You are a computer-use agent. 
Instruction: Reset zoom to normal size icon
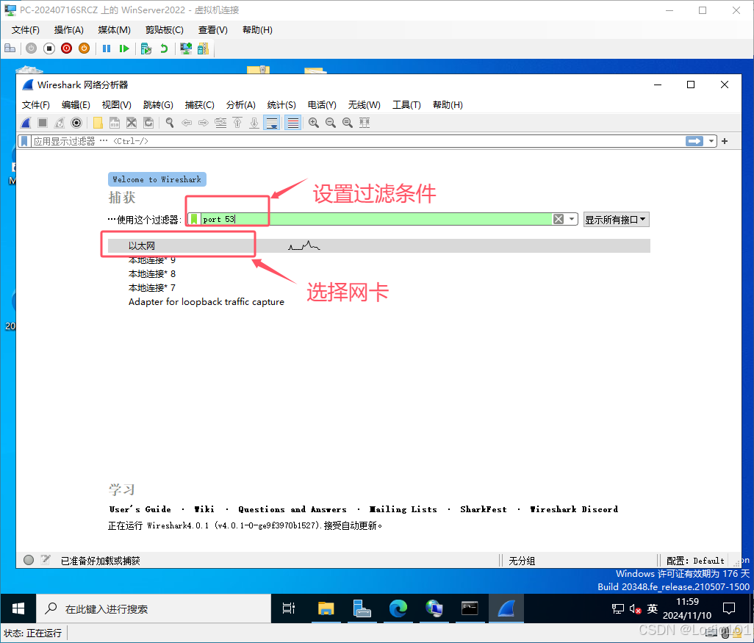point(347,123)
